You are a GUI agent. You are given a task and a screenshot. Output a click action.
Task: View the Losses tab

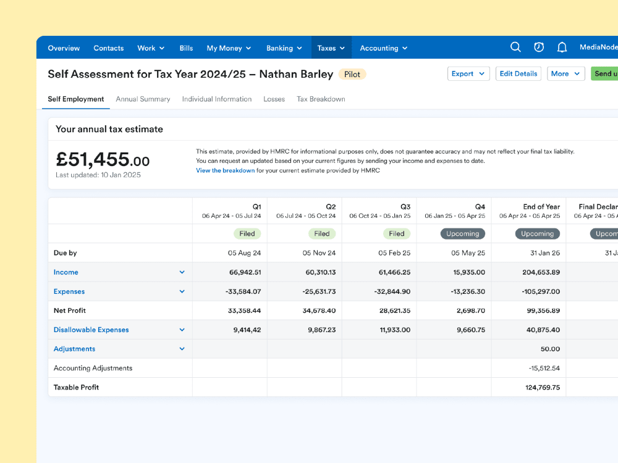(x=274, y=99)
